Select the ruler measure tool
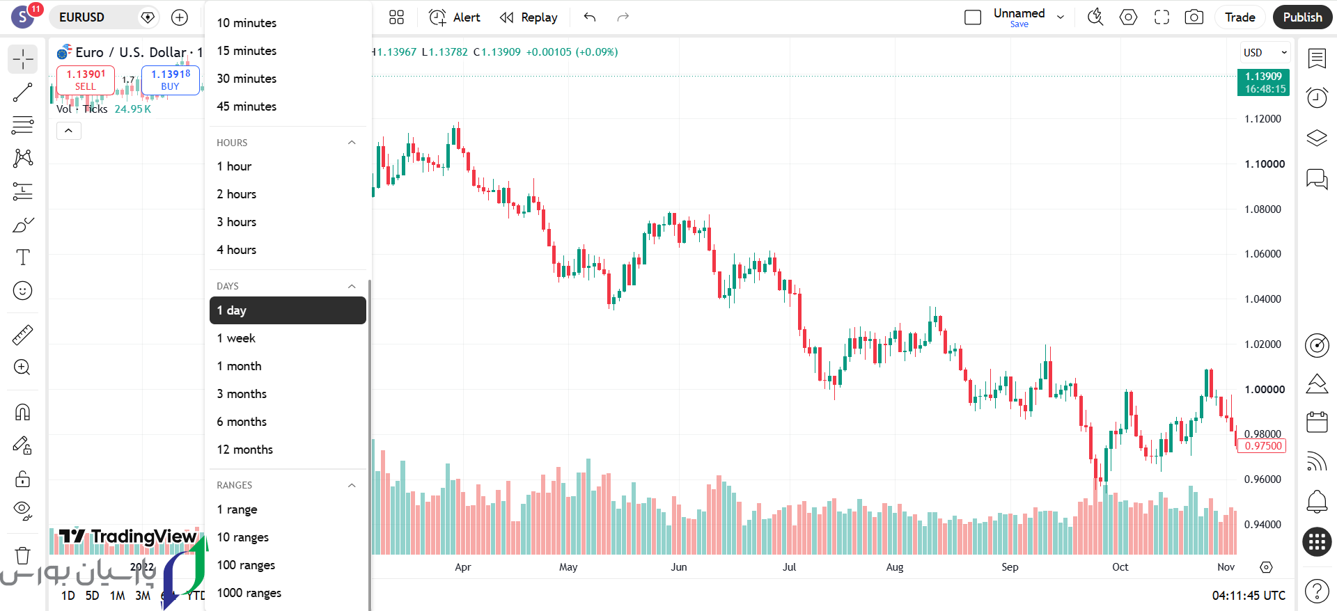The height and width of the screenshot is (611, 1337). click(x=22, y=335)
